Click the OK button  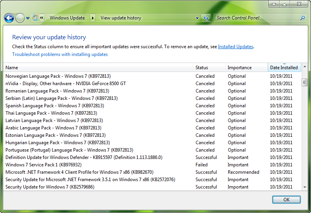tap(286, 199)
